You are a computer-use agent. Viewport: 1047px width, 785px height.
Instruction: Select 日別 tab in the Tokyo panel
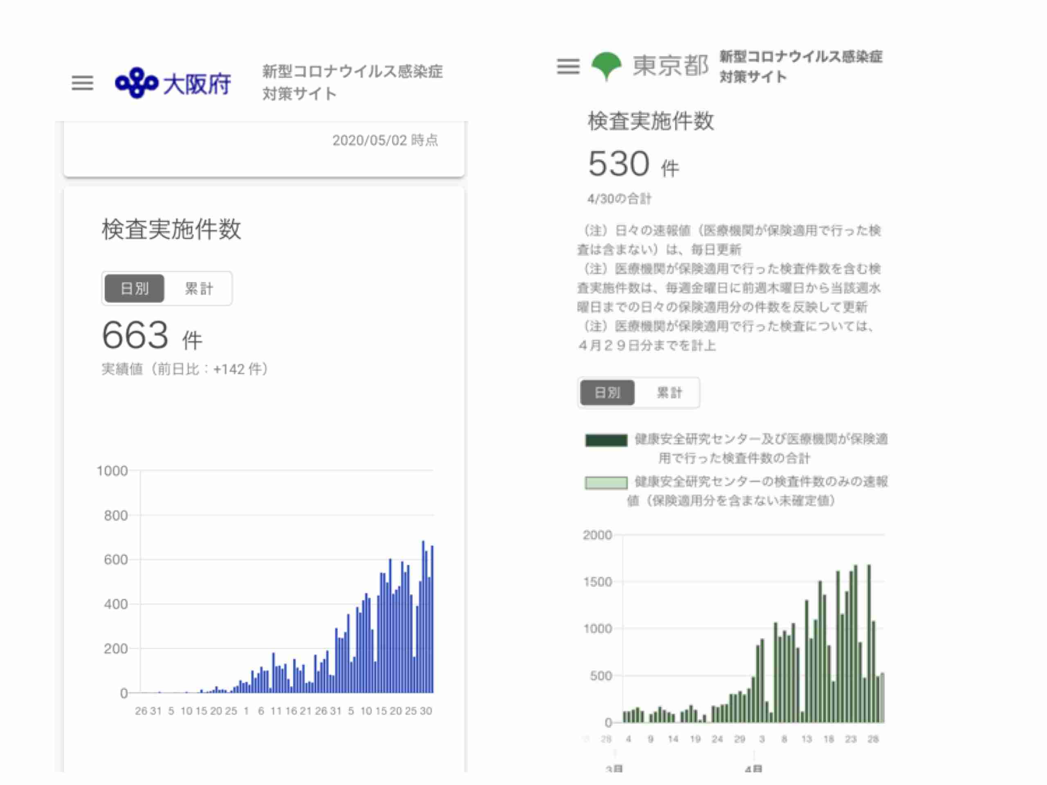coord(607,392)
